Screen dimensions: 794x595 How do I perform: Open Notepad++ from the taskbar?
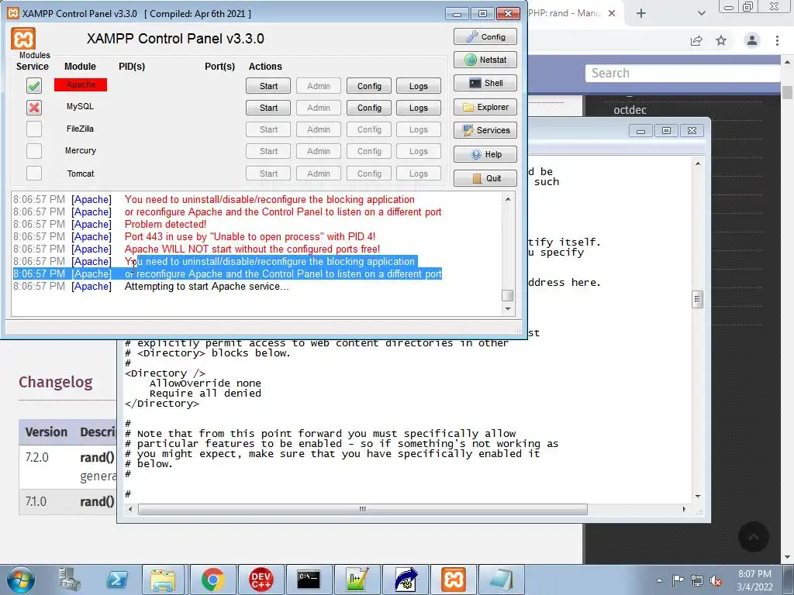click(357, 580)
